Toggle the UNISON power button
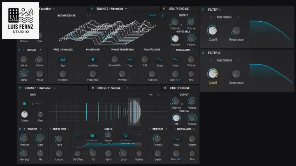The width and height of the screenshot is (296, 166). pos(19,50)
